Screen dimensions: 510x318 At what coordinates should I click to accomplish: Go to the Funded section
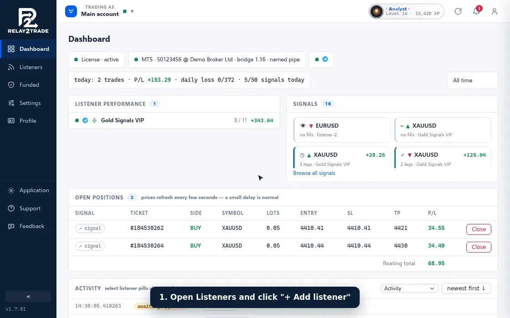point(28,85)
